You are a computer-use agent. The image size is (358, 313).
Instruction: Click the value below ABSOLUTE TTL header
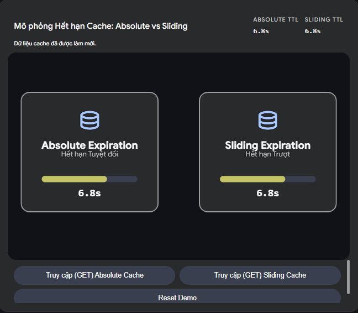coord(261,31)
